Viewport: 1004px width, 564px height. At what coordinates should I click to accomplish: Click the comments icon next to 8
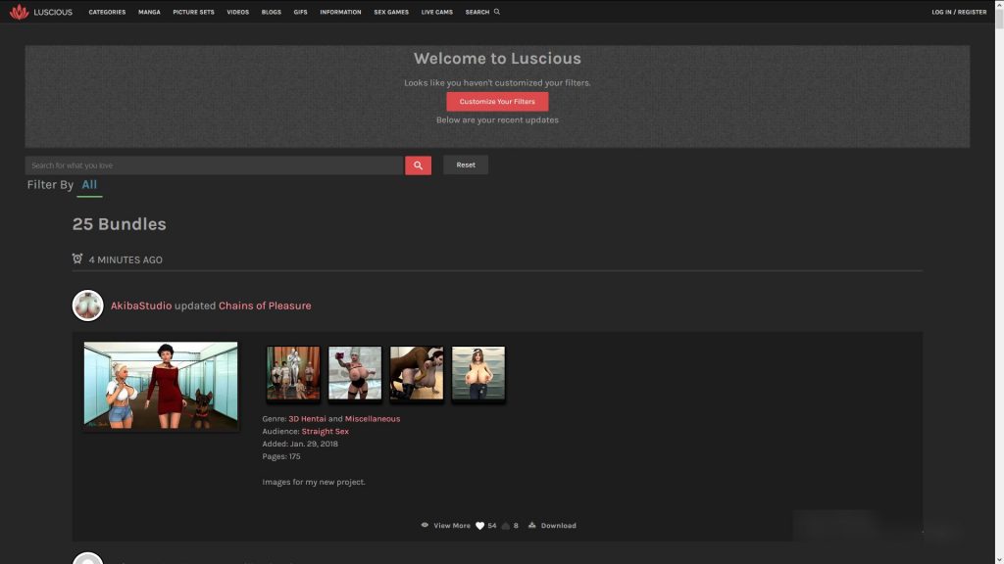505,526
